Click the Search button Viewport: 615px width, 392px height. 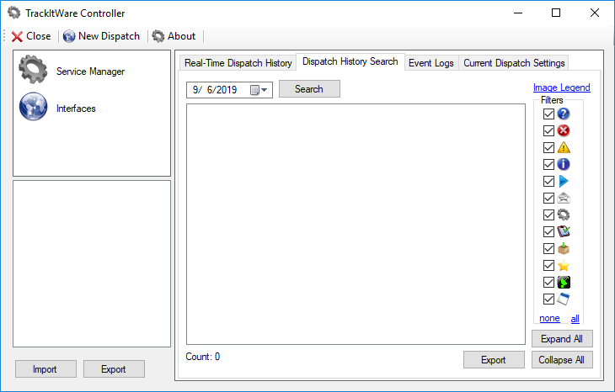click(309, 89)
